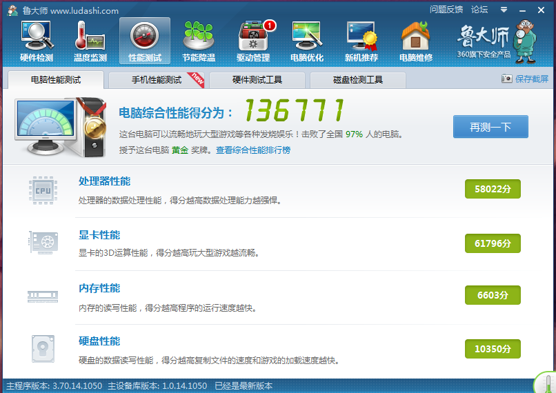Click the hard disk icon
The height and width of the screenshot is (393, 556).
(x=43, y=349)
